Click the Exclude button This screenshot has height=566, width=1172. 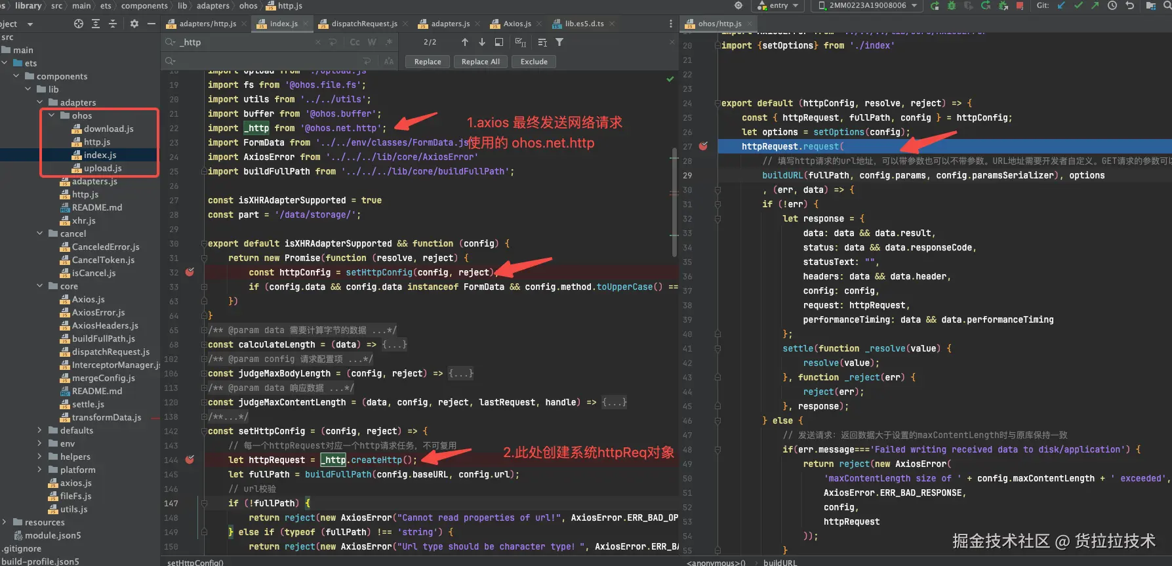[534, 62]
